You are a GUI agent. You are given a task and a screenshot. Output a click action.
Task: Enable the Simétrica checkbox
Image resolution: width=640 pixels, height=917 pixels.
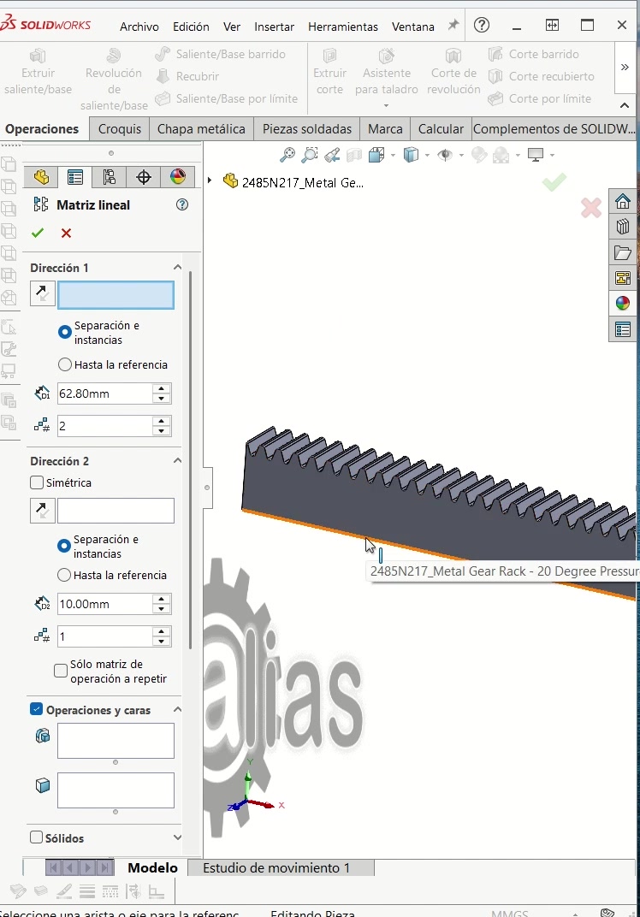point(37,482)
